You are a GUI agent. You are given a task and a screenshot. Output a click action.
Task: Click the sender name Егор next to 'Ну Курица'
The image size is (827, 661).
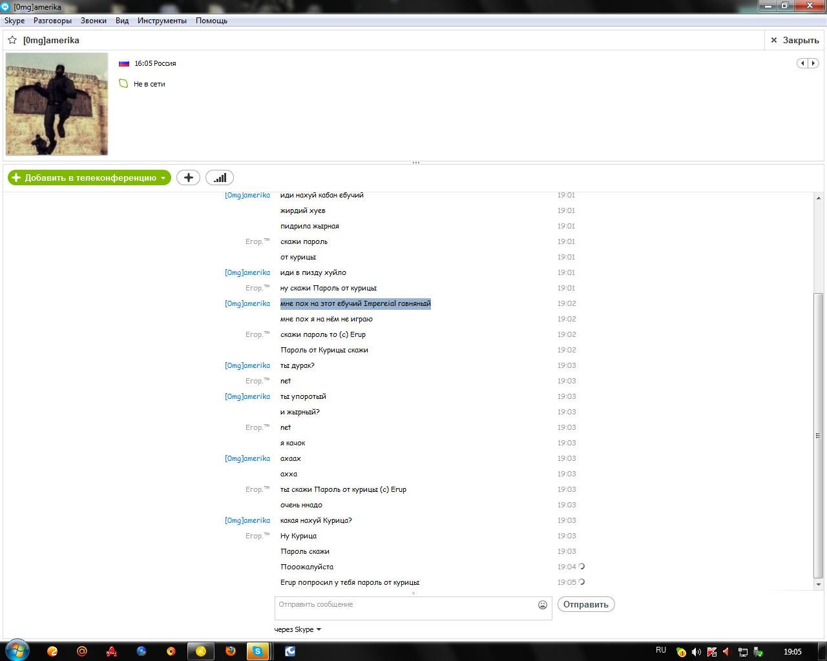(x=257, y=536)
